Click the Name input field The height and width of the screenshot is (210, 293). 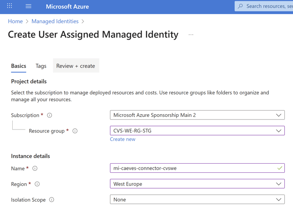[x=192, y=168]
